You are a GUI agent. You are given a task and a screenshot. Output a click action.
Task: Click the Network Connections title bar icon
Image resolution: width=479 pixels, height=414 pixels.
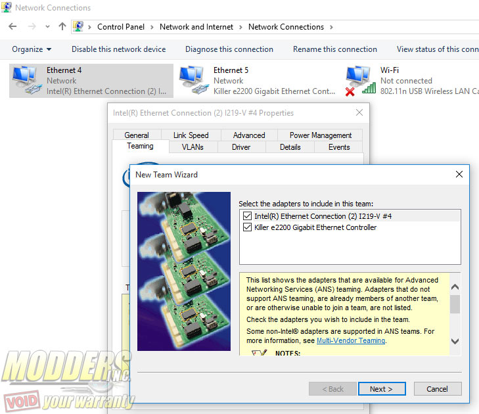[x=7, y=7]
